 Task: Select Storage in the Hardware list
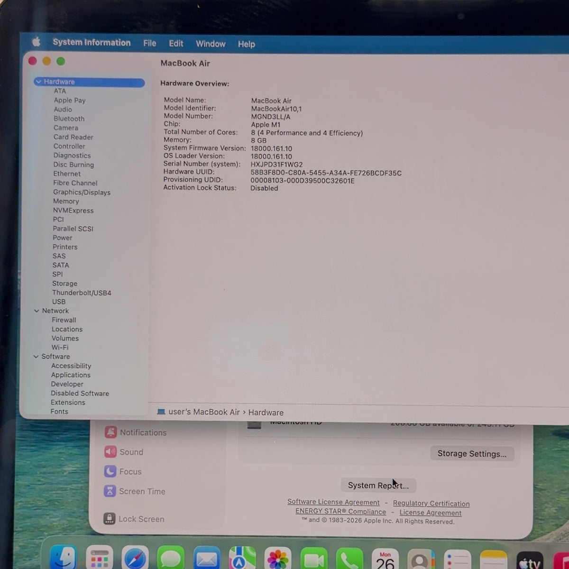(64, 284)
